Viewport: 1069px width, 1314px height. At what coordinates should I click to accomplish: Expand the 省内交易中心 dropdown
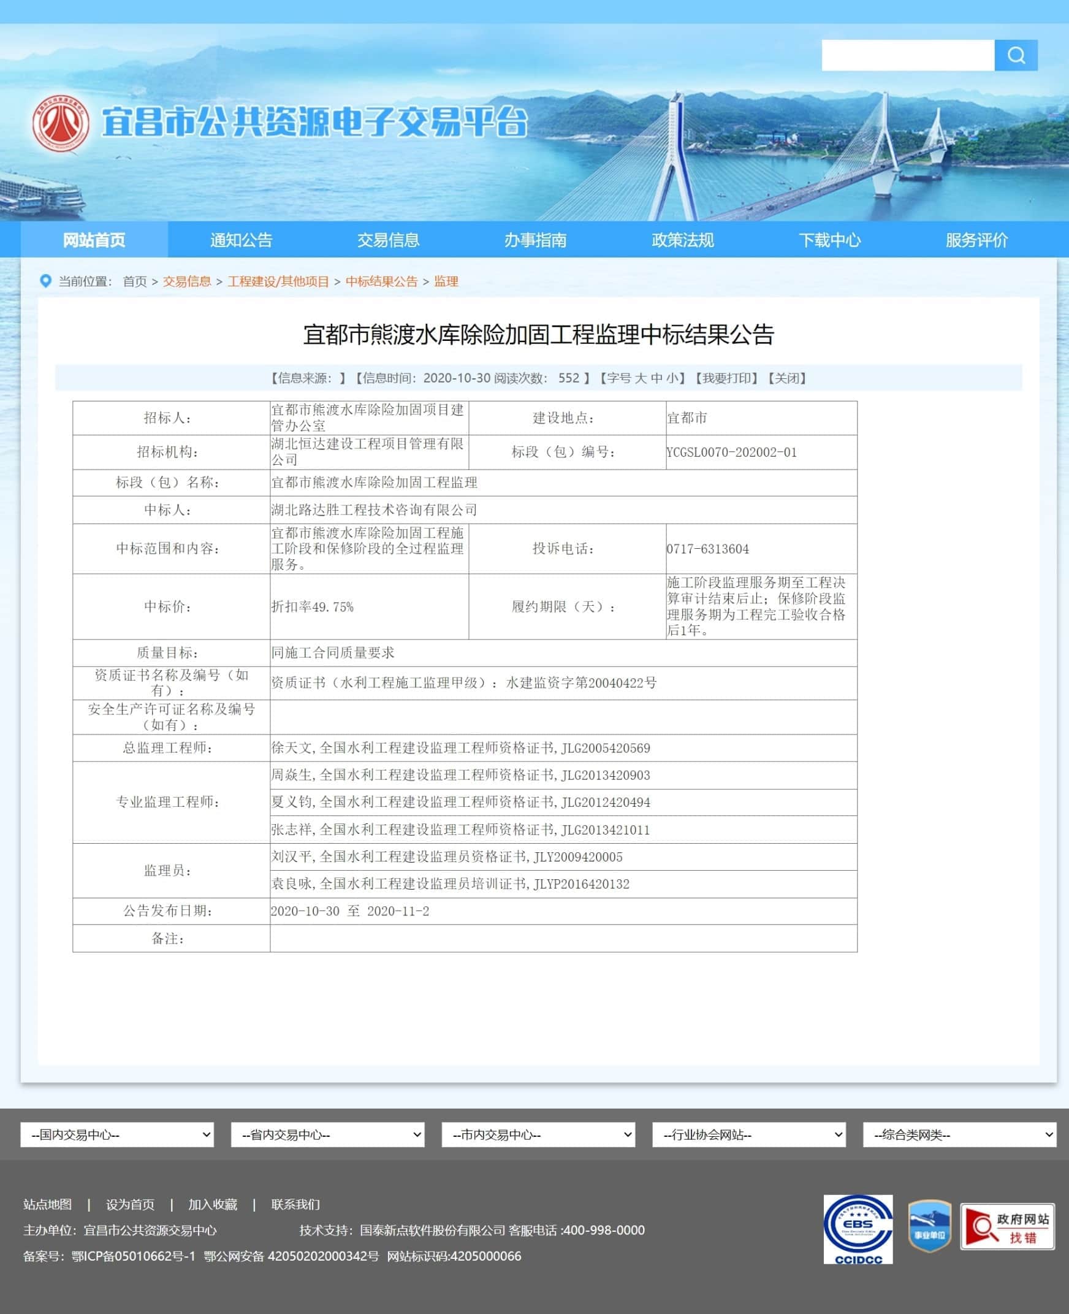click(327, 1135)
